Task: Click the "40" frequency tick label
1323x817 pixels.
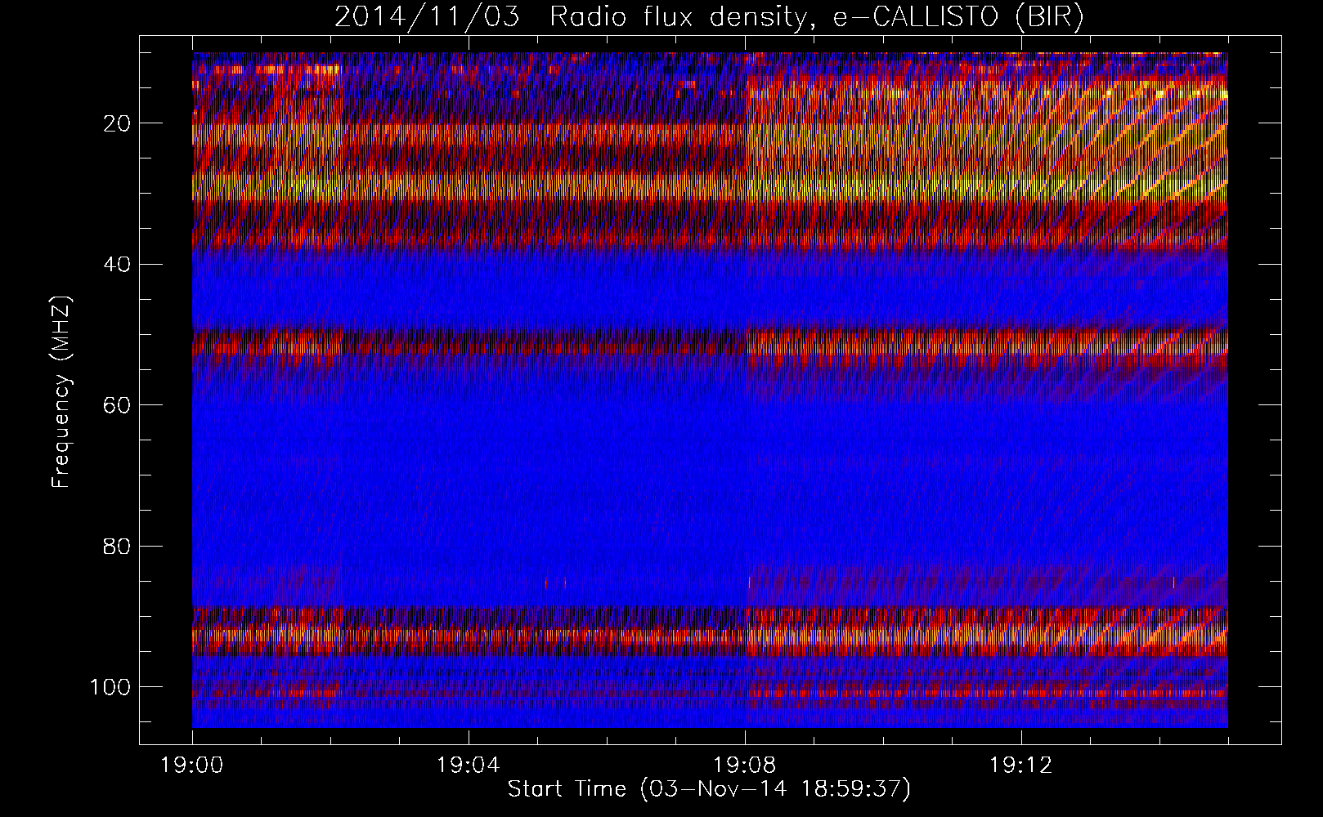Action: (118, 265)
